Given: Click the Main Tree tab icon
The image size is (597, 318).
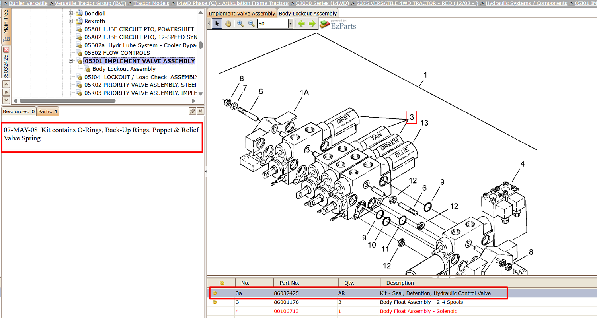Looking at the screenshot, I should [6, 39].
